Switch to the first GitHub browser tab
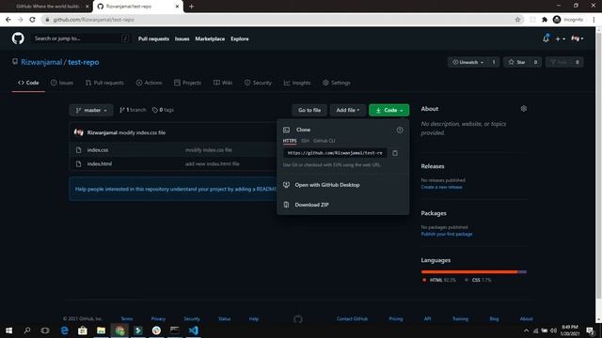The image size is (602, 338). tap(47, 7)
